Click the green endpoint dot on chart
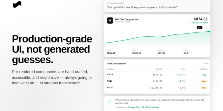The height and width of the screenshot is (111, 223). [x=209, y=31]
